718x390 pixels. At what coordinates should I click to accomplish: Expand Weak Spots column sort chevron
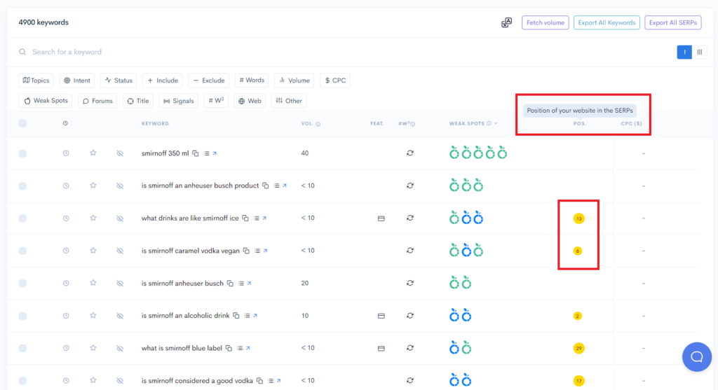point(496,123)
